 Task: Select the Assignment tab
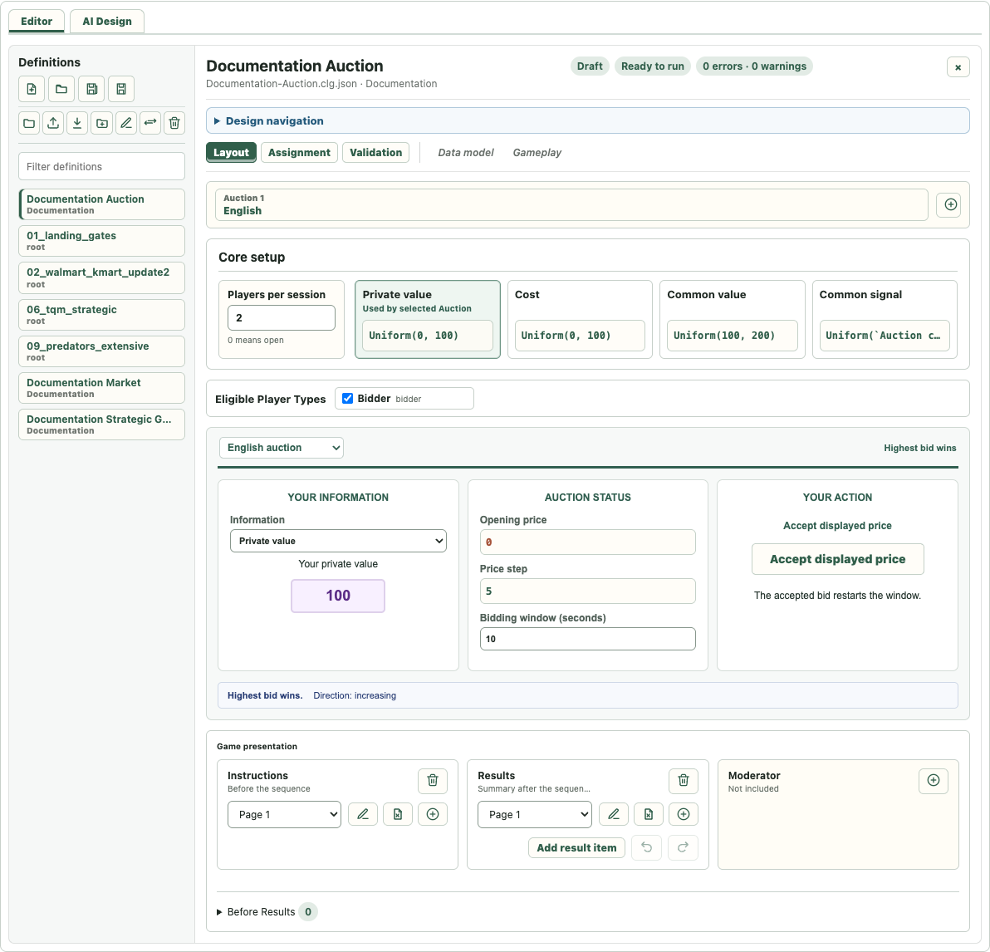click(x=299, y=153)
